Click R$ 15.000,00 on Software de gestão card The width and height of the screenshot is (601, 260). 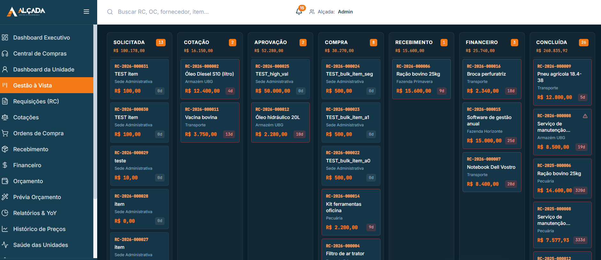point(484,141)
